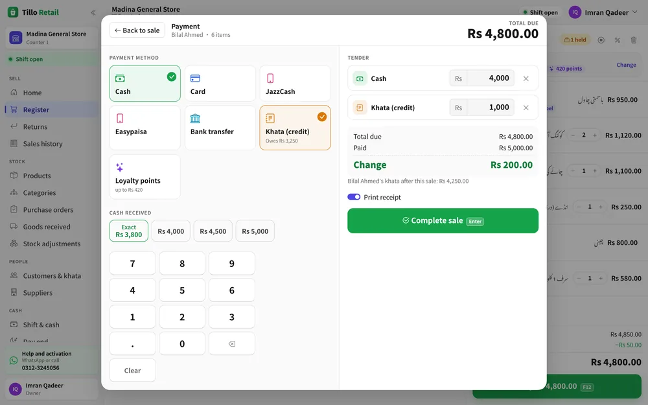Tap keypad digit 2
The image size is (648, 405).
(182, 317)
